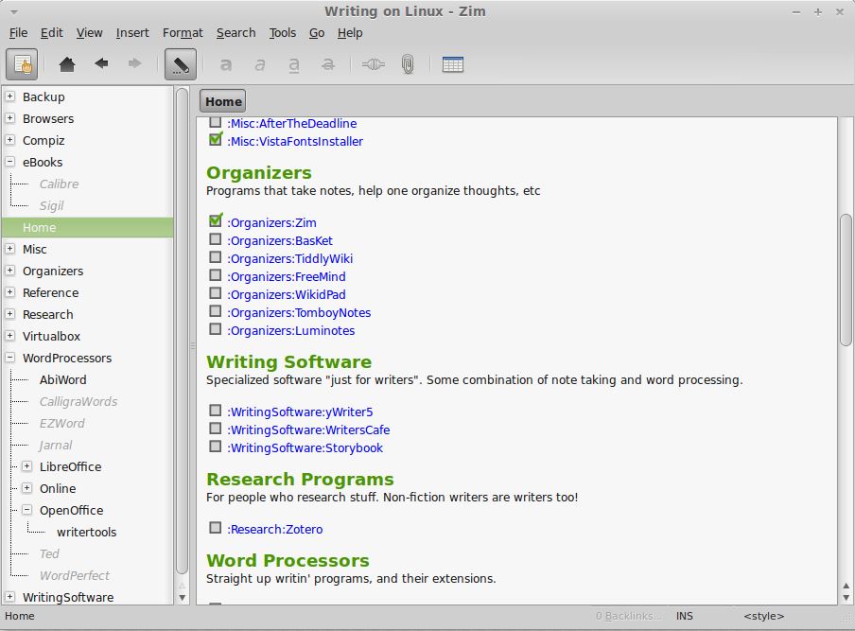
Task: Click the Home path bar button
Action: 222,101
